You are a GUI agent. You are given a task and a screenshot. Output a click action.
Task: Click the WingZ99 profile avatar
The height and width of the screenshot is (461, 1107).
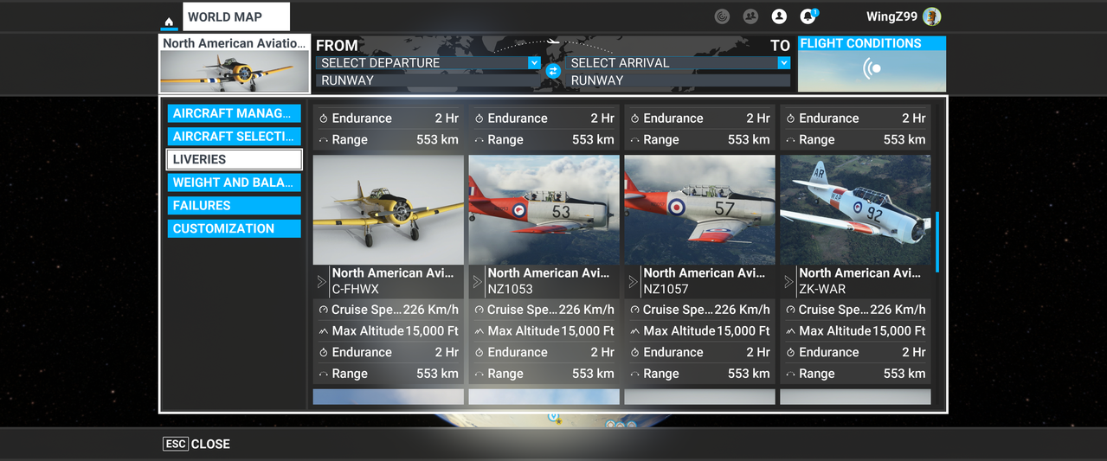[x=931, y=16]
